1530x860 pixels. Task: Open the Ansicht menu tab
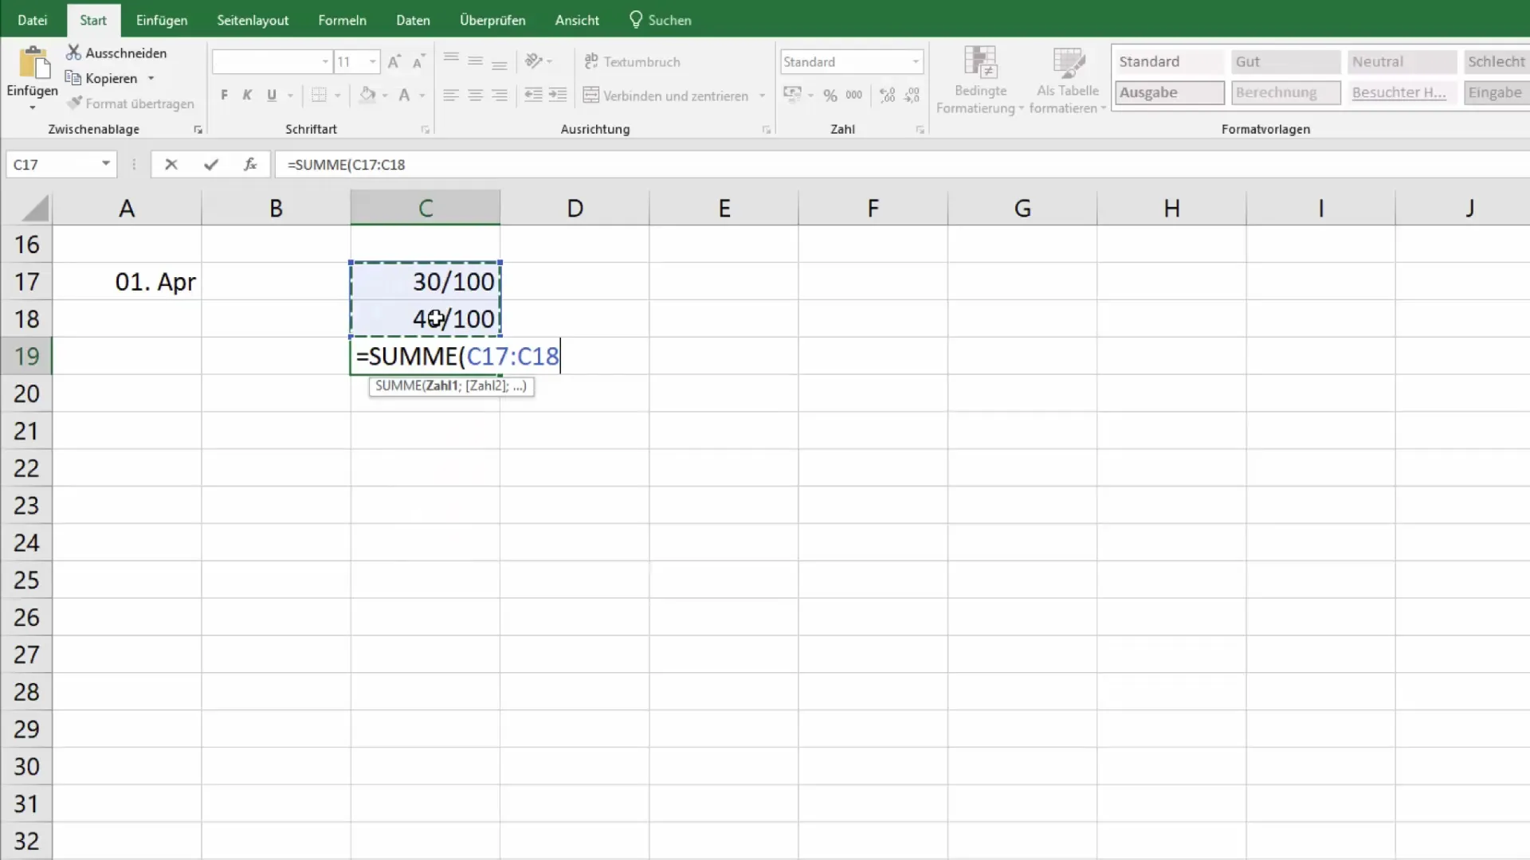577,20
